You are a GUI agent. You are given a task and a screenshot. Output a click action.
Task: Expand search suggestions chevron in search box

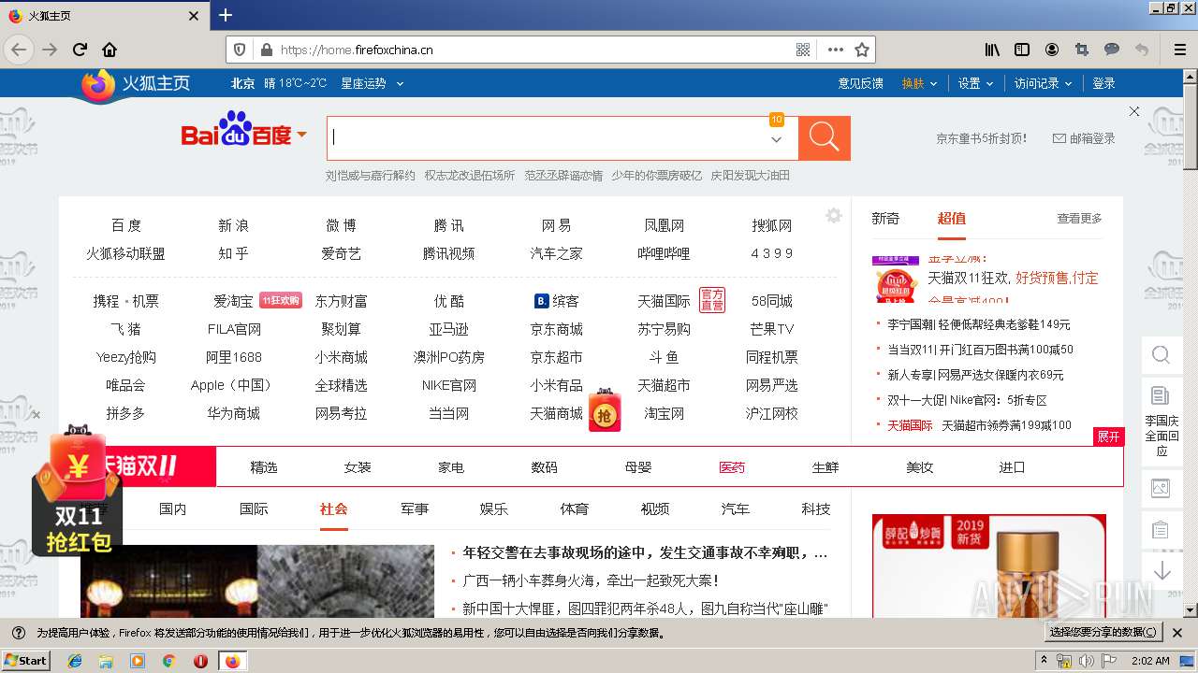[x=776, y=139]
